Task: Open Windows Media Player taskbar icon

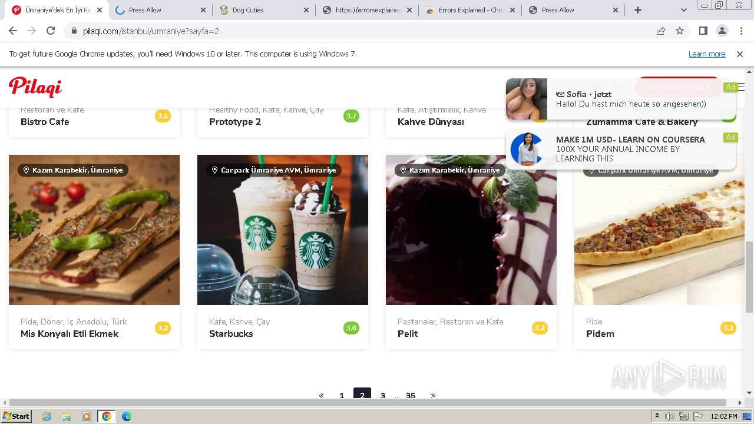Action: click(87, 416)
